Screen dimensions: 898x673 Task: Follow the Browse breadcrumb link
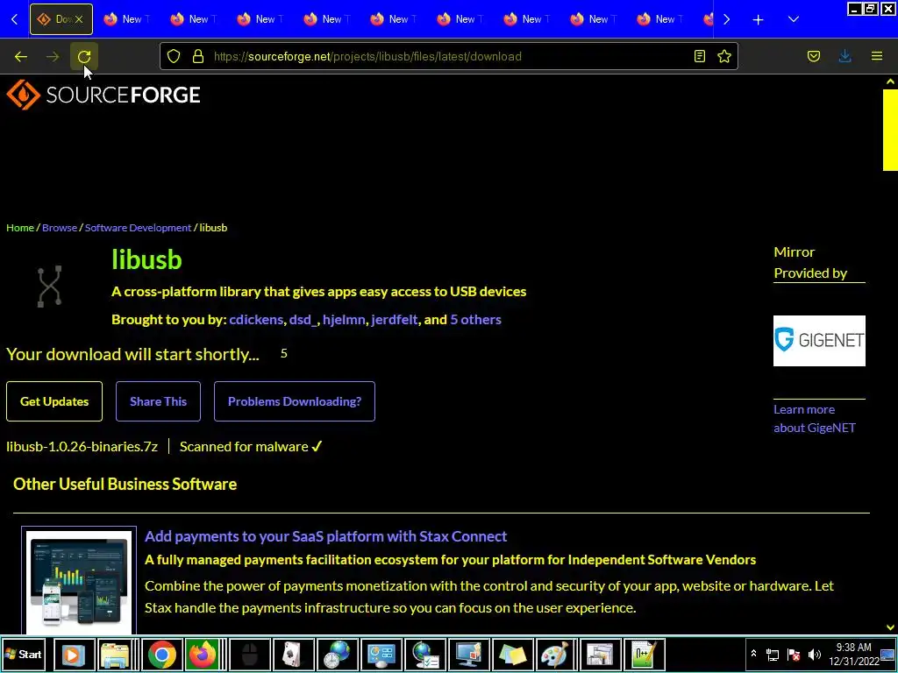click(x=60, y=228)
